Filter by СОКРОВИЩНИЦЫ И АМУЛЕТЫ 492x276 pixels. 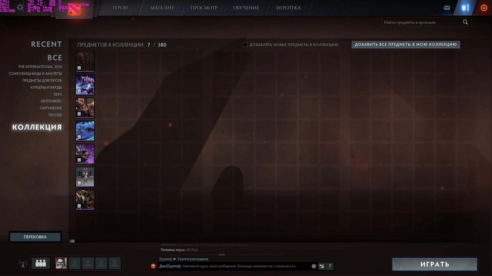[x=35, y=74]
